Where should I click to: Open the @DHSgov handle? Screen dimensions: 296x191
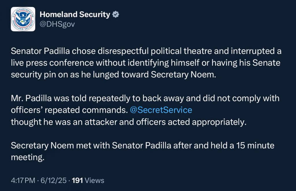click(x=57, y=24)
